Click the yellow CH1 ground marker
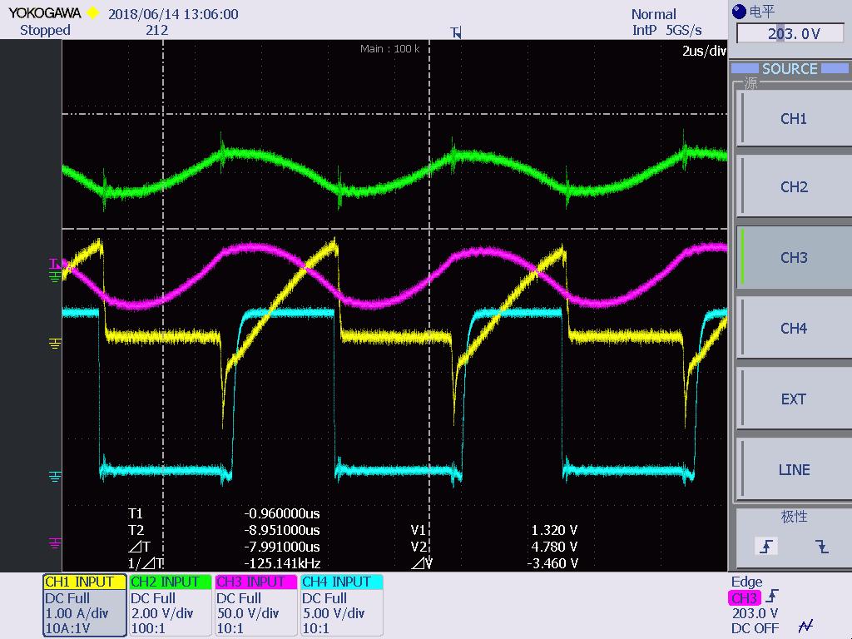 click(x=55, y=343)
